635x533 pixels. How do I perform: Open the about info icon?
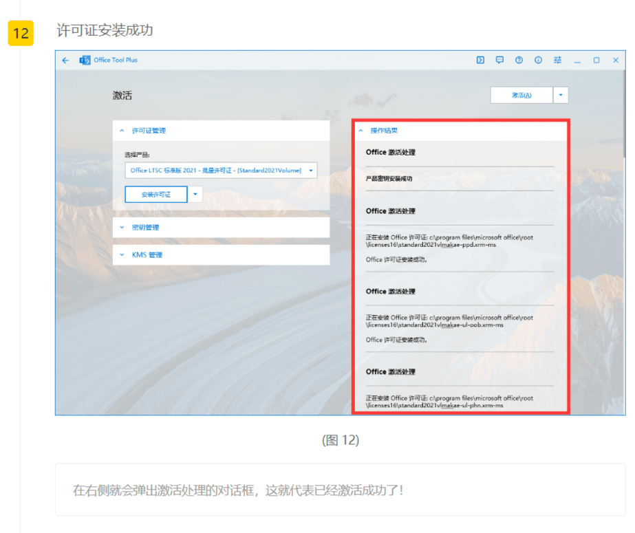pos(538,60)
